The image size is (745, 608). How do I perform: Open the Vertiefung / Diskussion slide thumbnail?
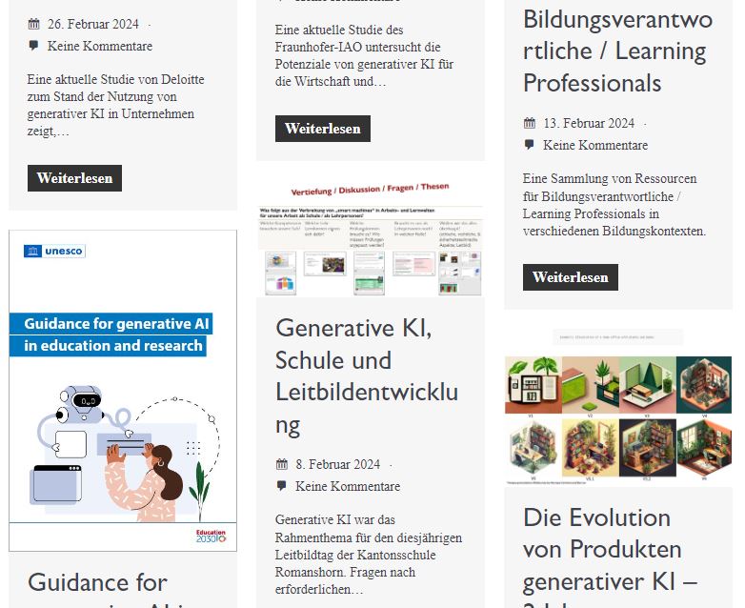(x=370, y=234)
